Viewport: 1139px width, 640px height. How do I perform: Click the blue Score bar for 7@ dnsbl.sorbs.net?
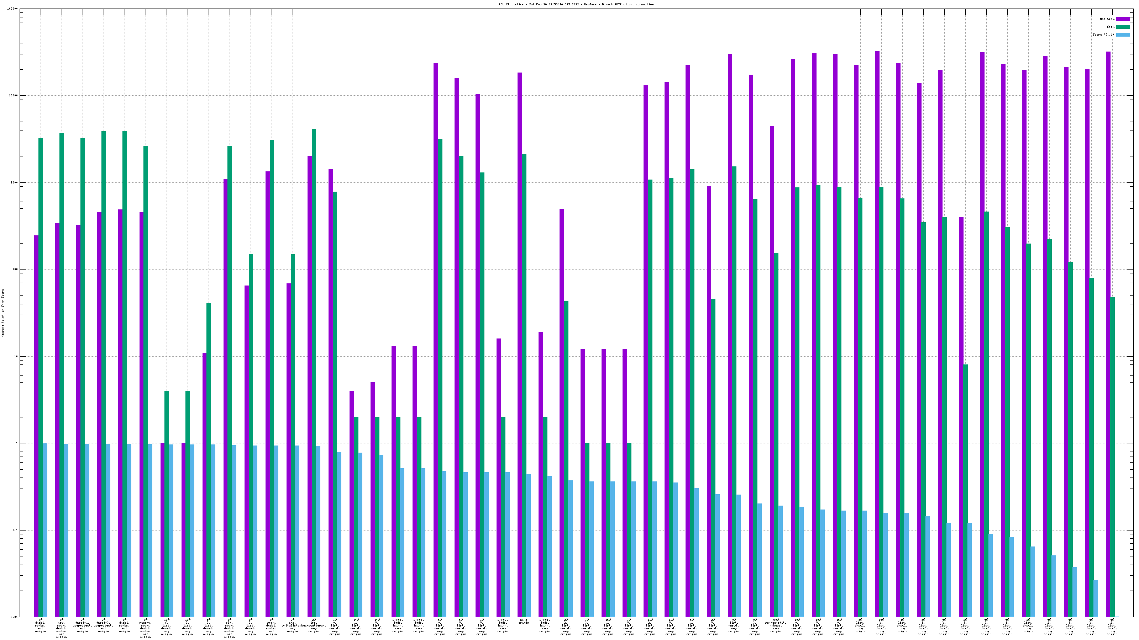click(45, 530)
